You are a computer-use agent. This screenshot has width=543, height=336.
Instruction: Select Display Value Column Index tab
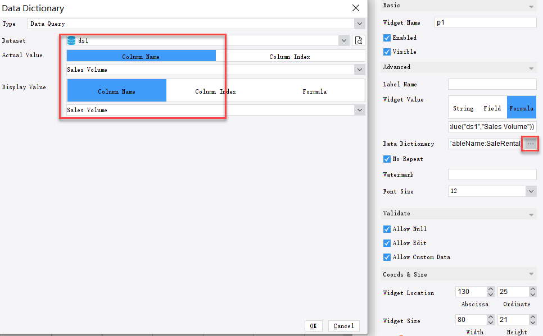click(215, 90)
